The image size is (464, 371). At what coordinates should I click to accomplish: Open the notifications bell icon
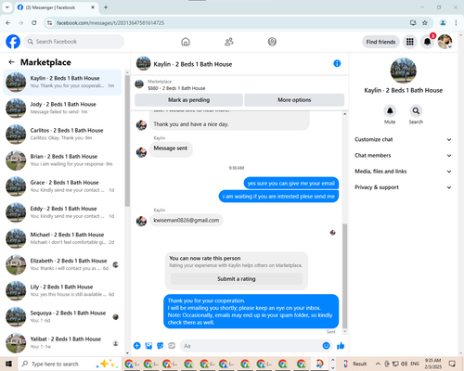coord(427,42)
